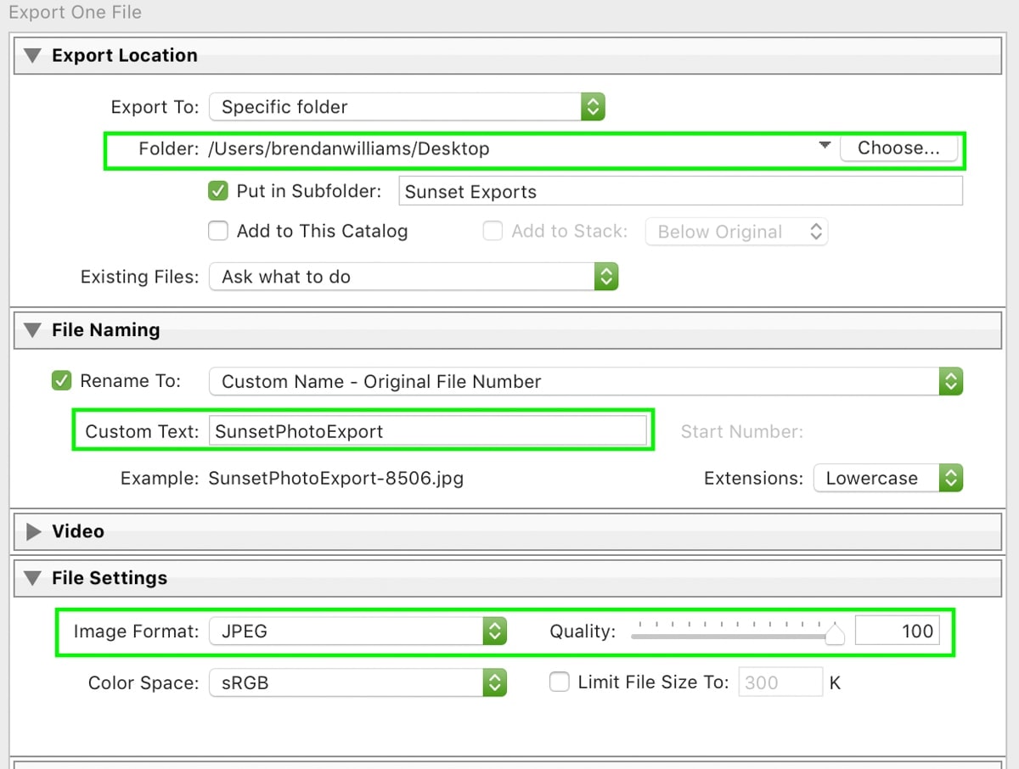The width and height of the screenshot is (1019, 769).
Task: Collapse the Export Location section
Action: click(32, 56)
